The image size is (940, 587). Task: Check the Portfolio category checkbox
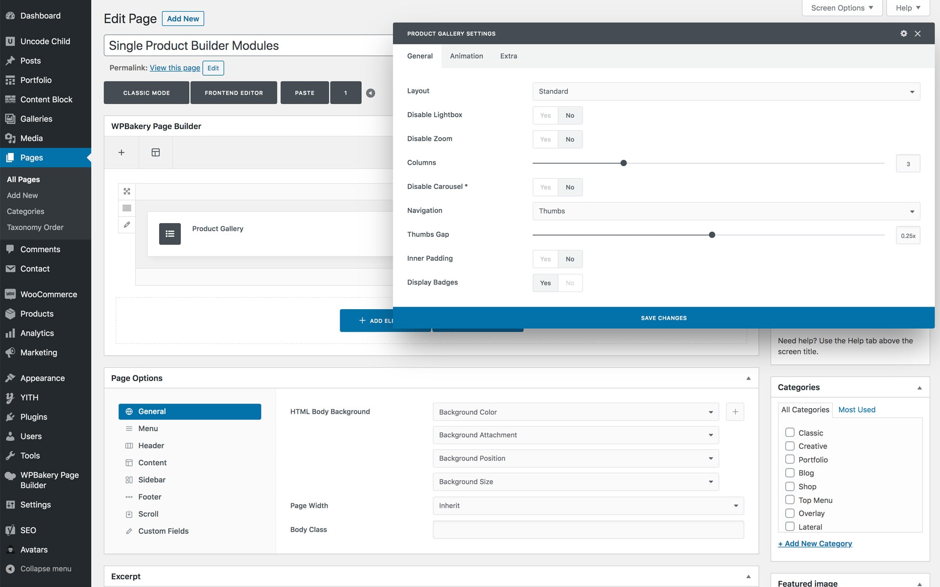click(x=790, y=459)
